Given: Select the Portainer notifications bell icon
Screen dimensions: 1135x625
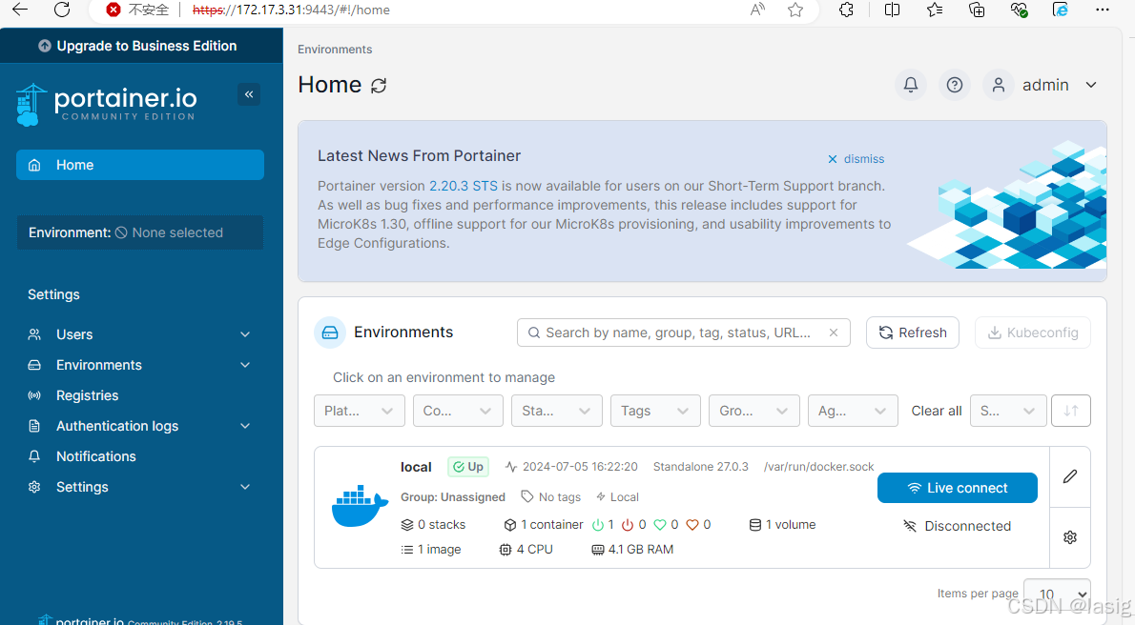Looking at the screenshot, I should 910,85.
